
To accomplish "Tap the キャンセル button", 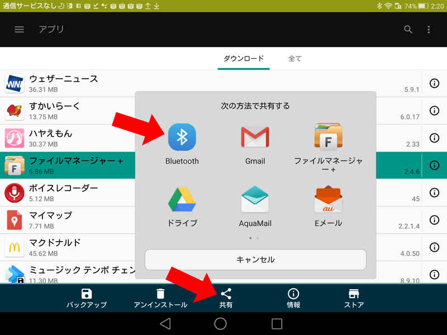I will coord(255,260).
